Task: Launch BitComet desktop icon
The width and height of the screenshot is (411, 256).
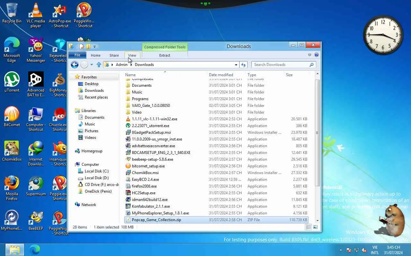Action: click(12, 116)
